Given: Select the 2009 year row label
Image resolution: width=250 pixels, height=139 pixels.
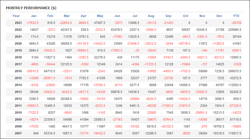Looking at the screenshot, I should (18, 120).
